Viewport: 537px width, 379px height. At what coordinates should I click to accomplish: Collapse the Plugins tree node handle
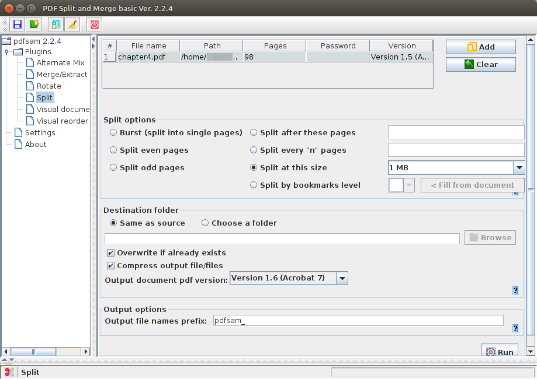6,52
